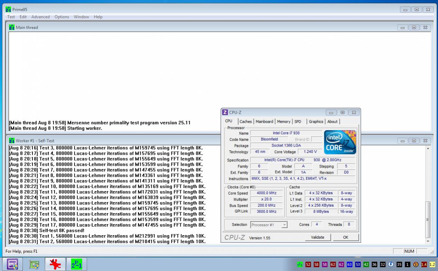Click the purple tray icon showing 62

pyautogui.click(x=341, y=264)
